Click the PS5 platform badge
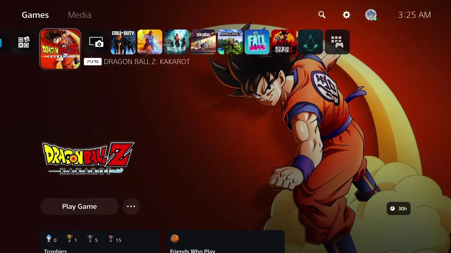Viewport: 451px width, 253px height. point(93,61)
